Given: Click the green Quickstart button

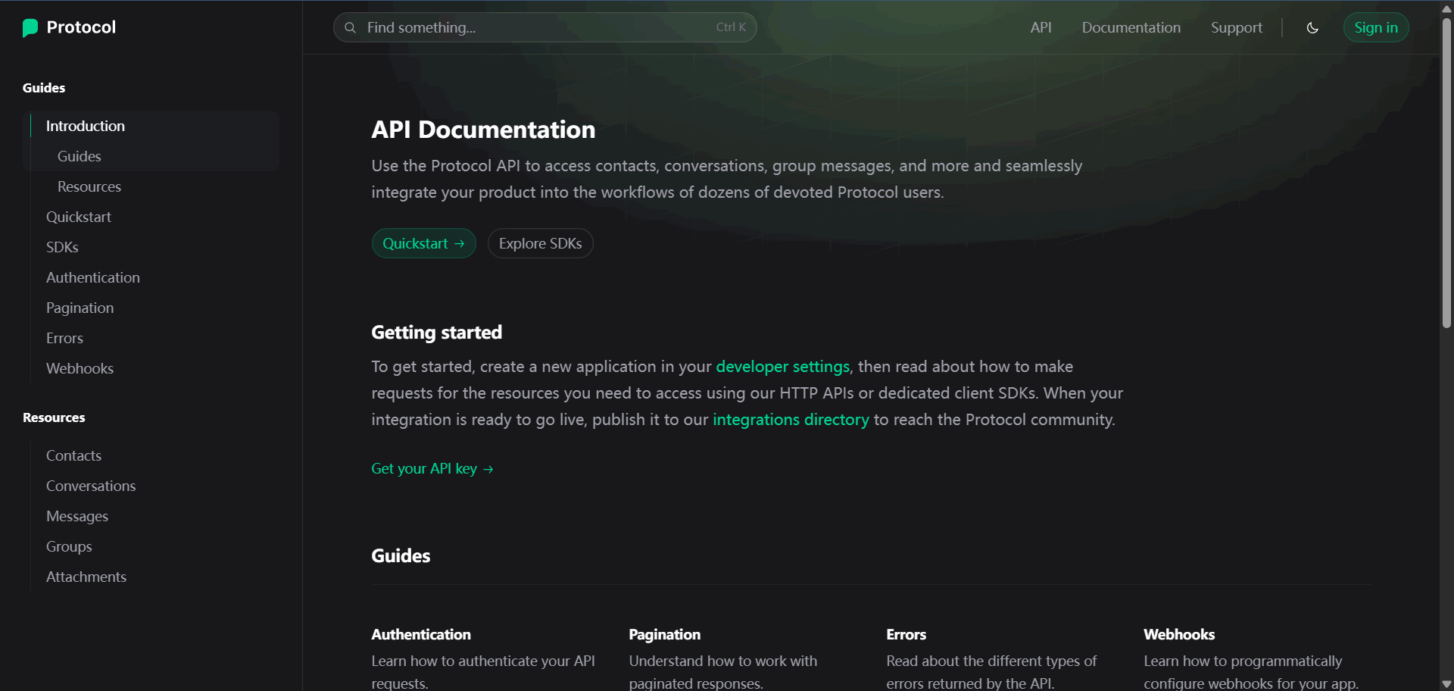Looking at the screenshot, I should pyautogui.click(x=423, y=243).
